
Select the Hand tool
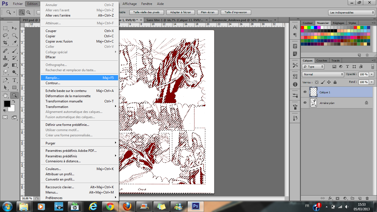5,96
